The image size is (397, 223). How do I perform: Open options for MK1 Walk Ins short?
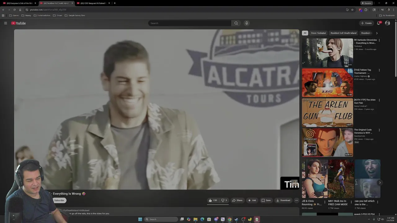coord(351,202)
